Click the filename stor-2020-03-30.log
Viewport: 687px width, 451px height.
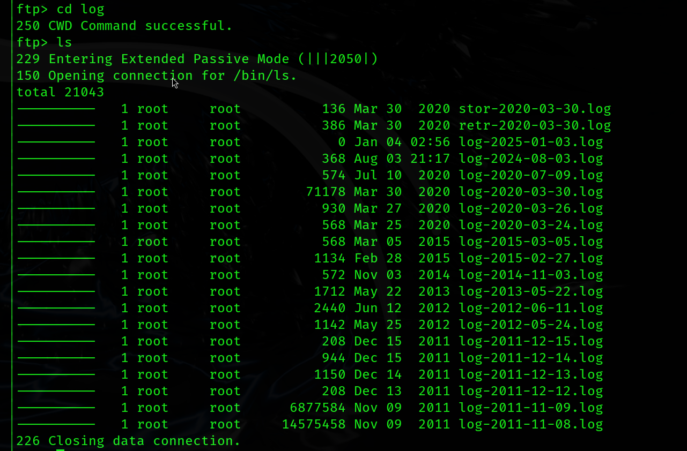coord(535,109)
